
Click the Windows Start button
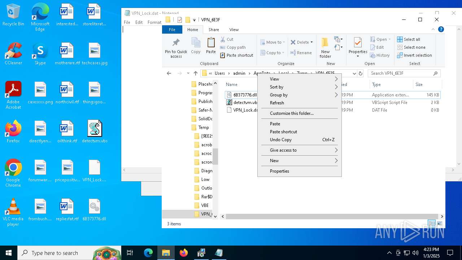coord(9,253)
